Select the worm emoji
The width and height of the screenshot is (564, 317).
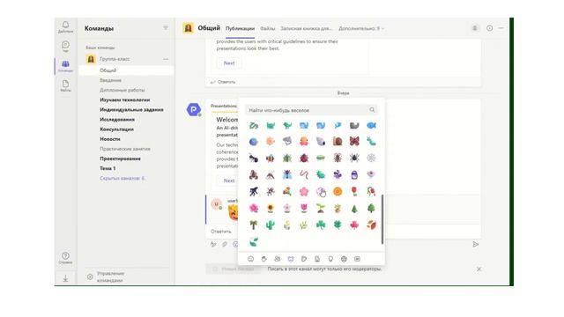coord(304,174)
